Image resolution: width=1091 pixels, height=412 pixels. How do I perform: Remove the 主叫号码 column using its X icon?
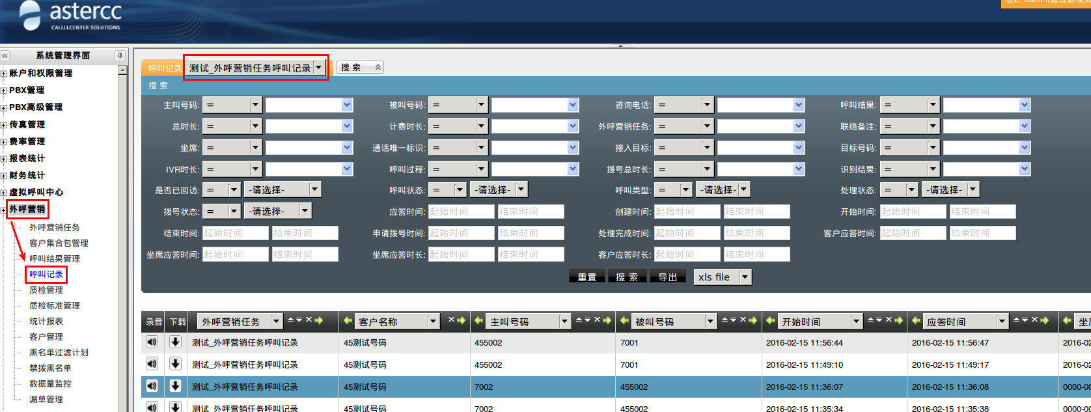pyautogui.click(x=597, y=320)
